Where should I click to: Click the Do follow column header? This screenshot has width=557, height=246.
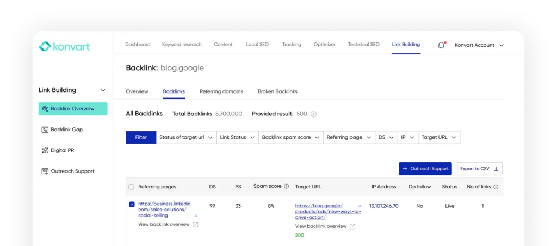coord(419,187)
